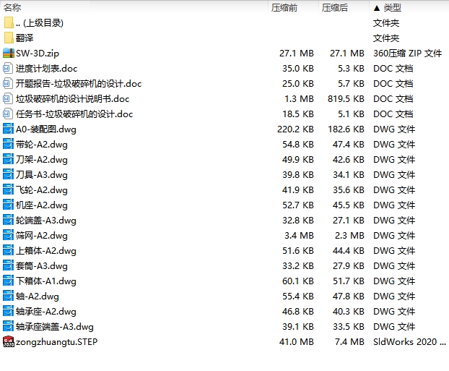Sort by the 压缩后 column header
This screenshot has height=371, width=449.
[334, 7]
